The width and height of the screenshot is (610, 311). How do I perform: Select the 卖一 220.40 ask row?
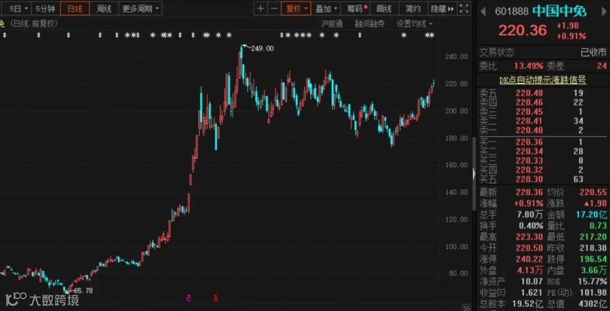coord(543,130)
